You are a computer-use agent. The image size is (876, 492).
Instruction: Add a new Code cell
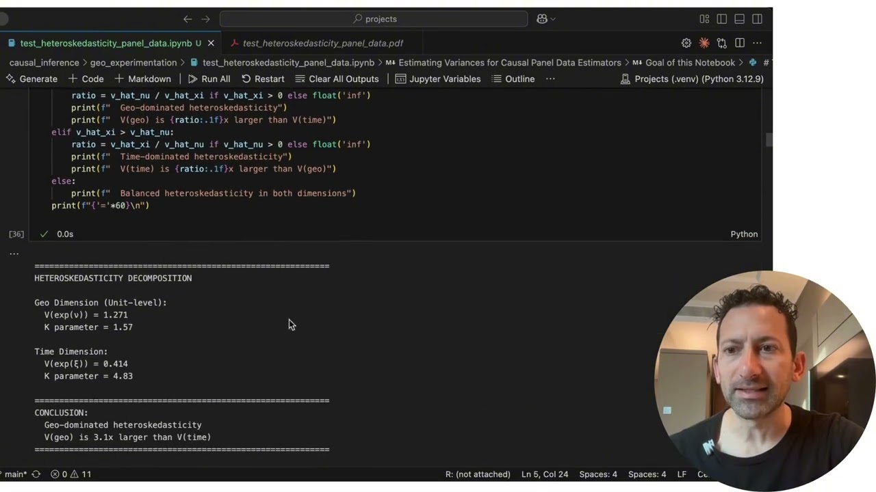pos(86,79)
